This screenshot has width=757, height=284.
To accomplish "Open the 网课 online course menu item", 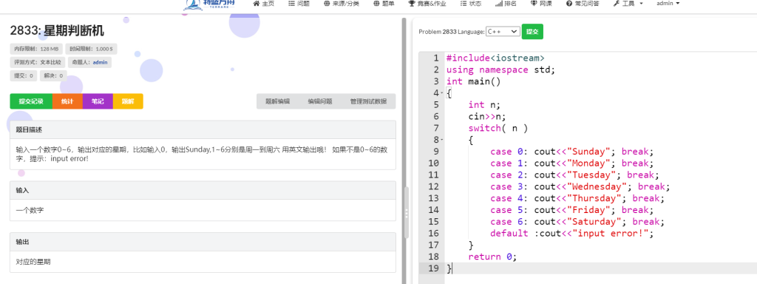I will 541,4.
